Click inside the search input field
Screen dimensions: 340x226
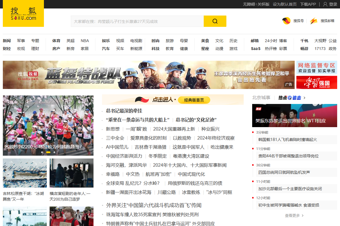coord(136,21)
